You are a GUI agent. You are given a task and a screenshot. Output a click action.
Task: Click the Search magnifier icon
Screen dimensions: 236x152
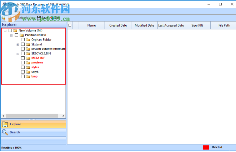[5, 132]
